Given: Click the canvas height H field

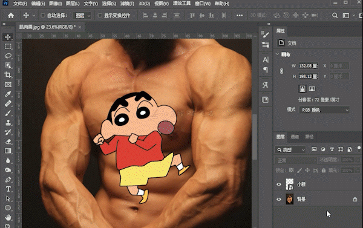Looking at the screenshot, I should point(308,76).
